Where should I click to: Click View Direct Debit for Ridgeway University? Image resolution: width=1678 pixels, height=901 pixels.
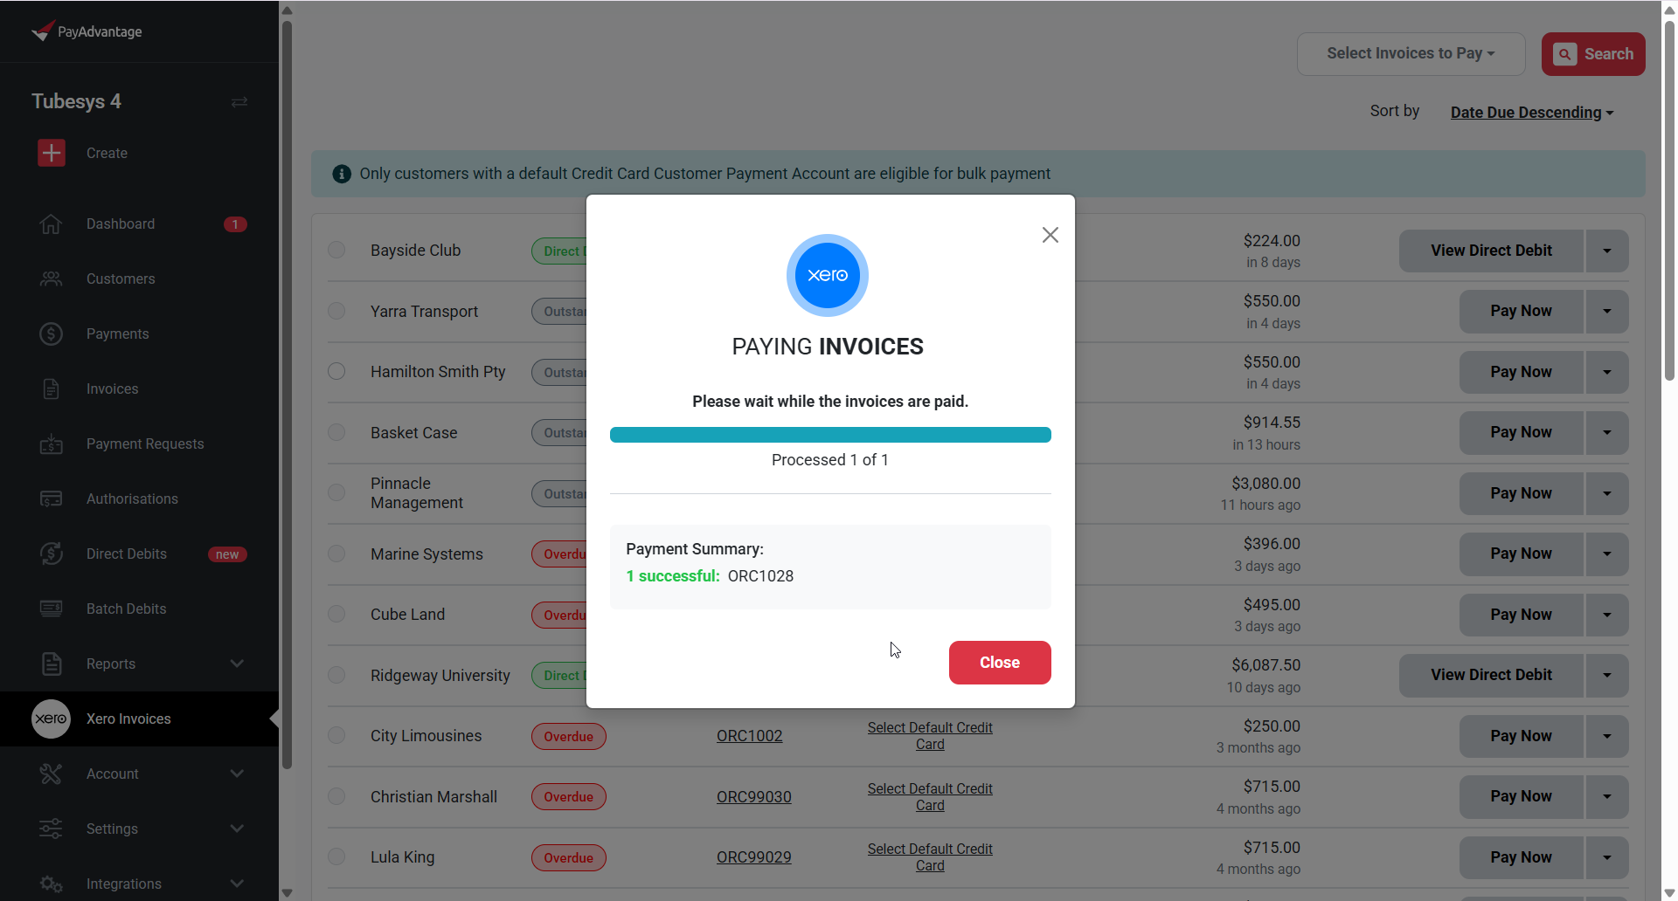pyautogui.click(x=1491, y=676)
